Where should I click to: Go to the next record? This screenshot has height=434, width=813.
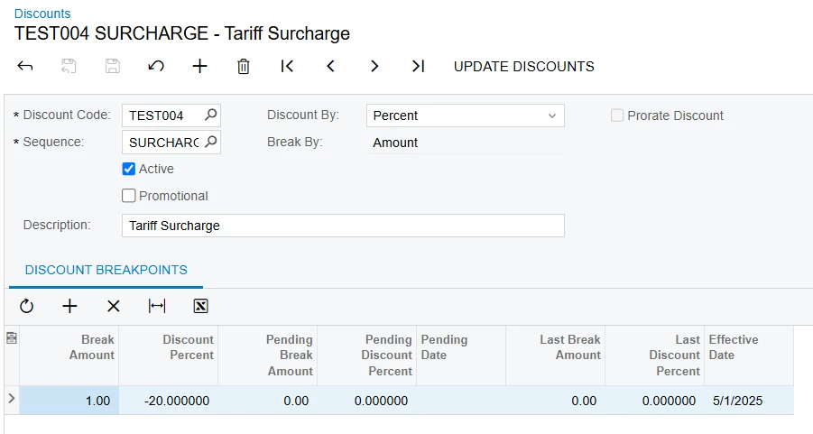coord(374,66)
